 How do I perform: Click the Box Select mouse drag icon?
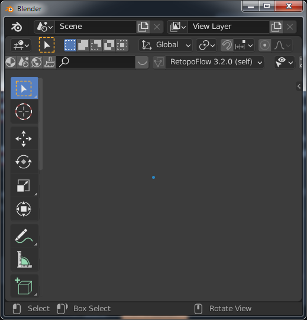point(62,309)
